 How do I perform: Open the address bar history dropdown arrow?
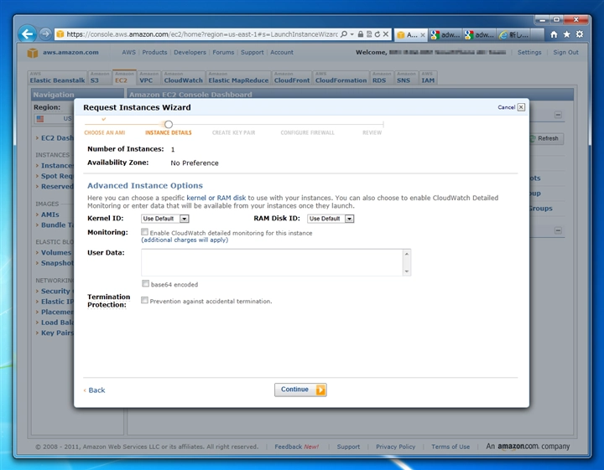pos(351,34)
